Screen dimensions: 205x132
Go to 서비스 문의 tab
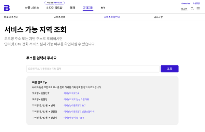tap(60, 17)
